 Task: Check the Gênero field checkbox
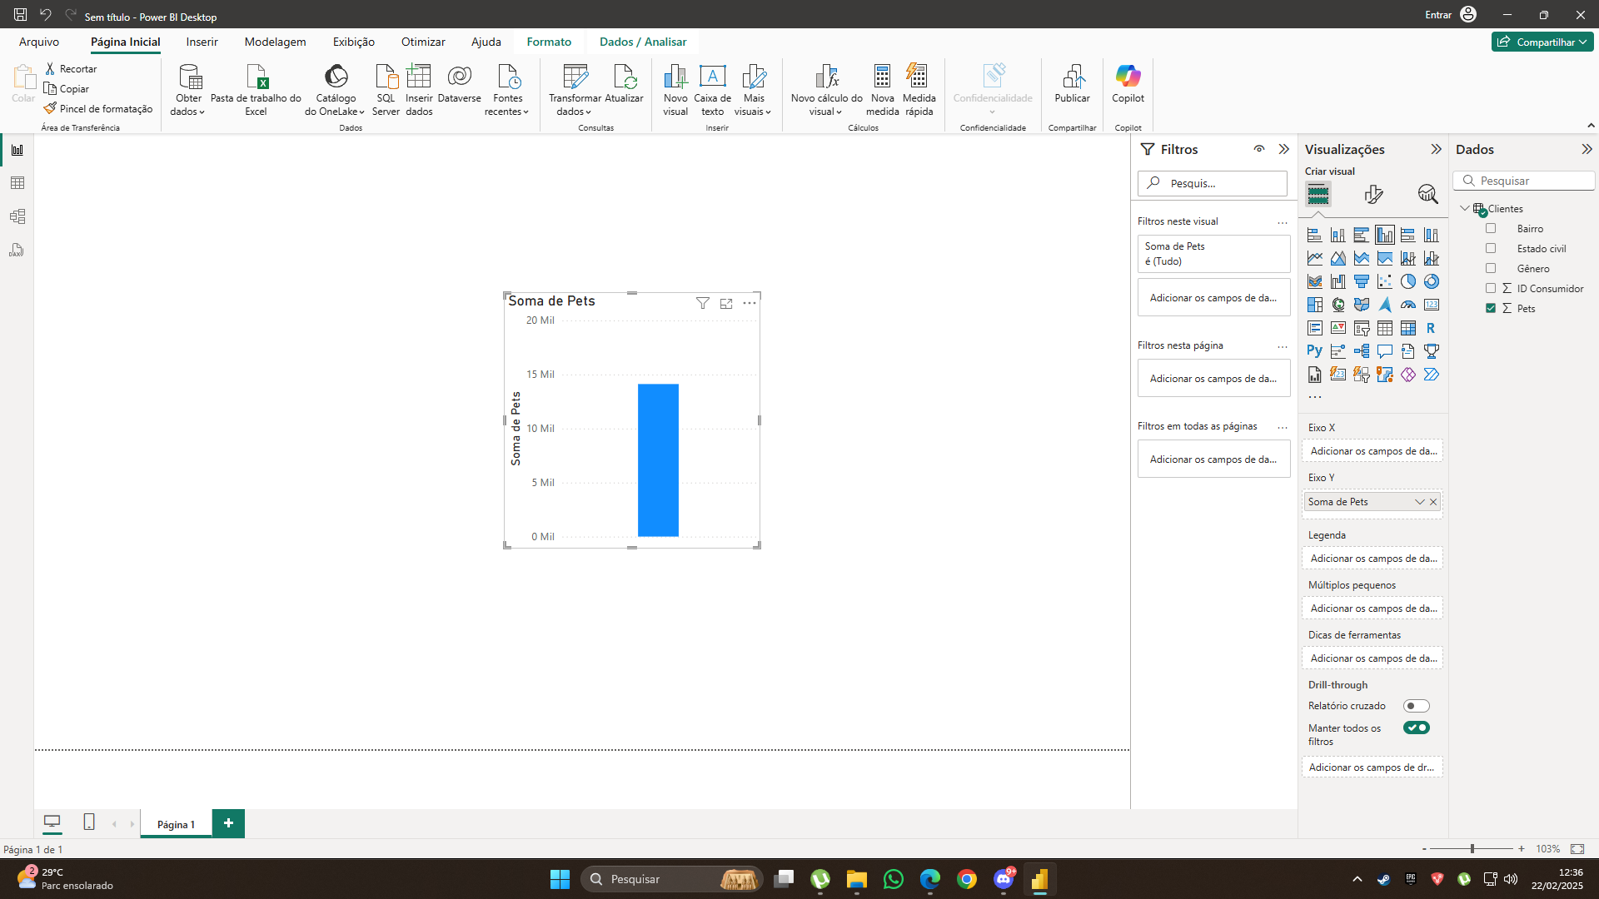[x=1491, y=268]
